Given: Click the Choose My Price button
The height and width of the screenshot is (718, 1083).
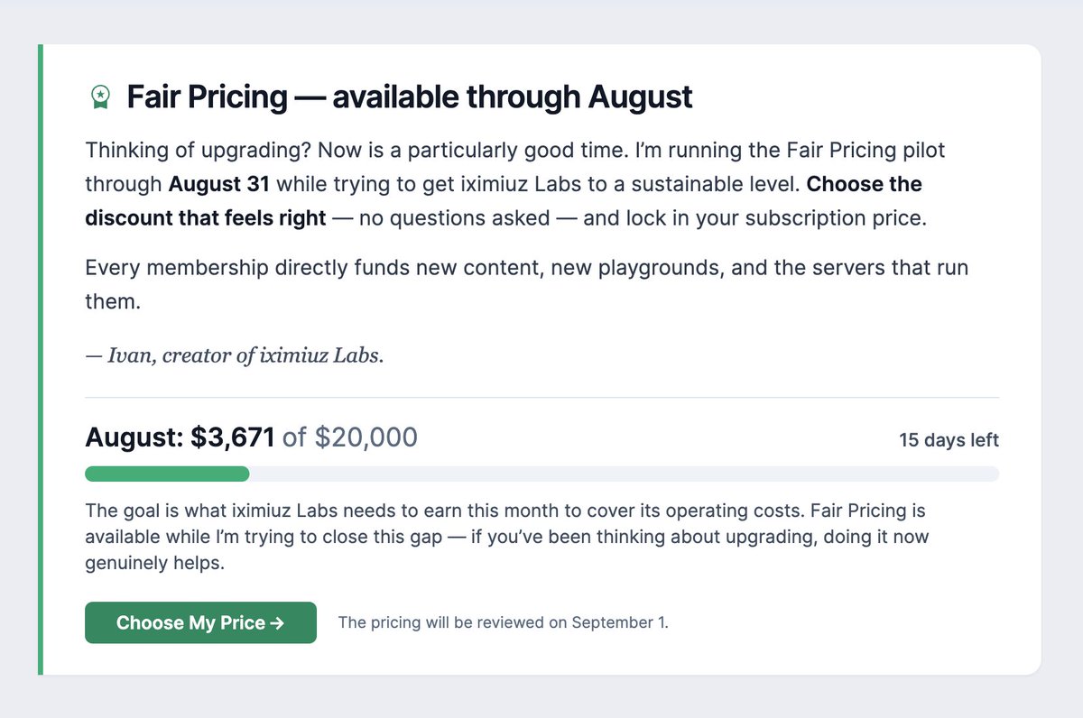Looking at the screenshot, I should click(x=200, y=622).
